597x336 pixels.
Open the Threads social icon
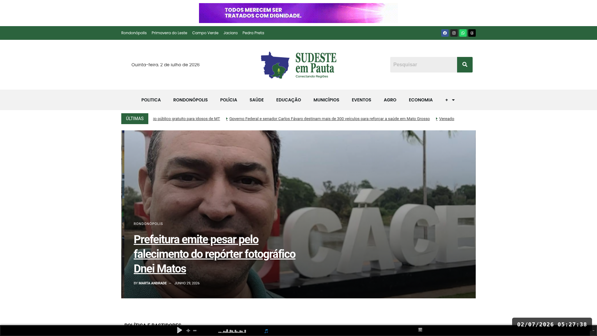[472, 33]
